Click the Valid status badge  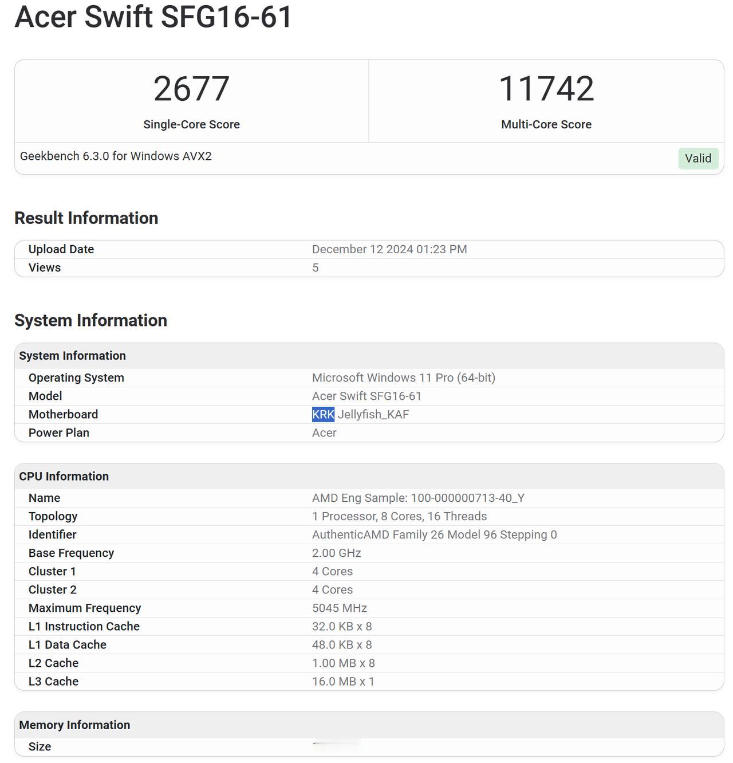tap(697, 159)
